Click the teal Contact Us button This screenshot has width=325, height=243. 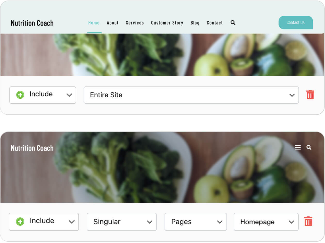[x=296, y=22]
